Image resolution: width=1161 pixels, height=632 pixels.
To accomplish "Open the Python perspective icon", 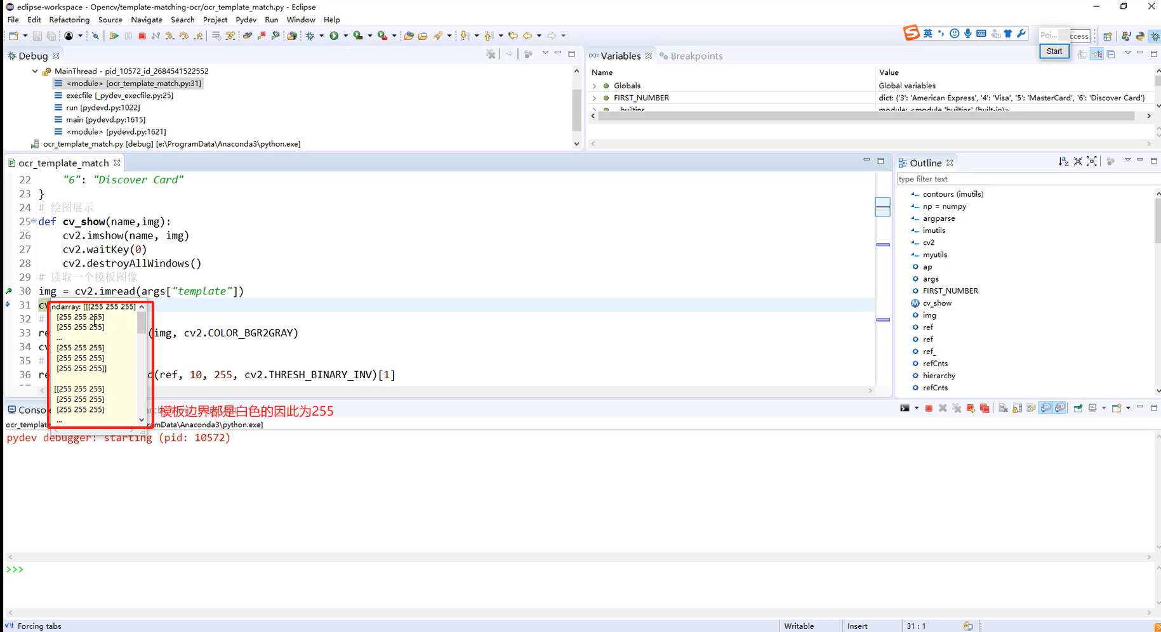I will tap(1141, 36).
